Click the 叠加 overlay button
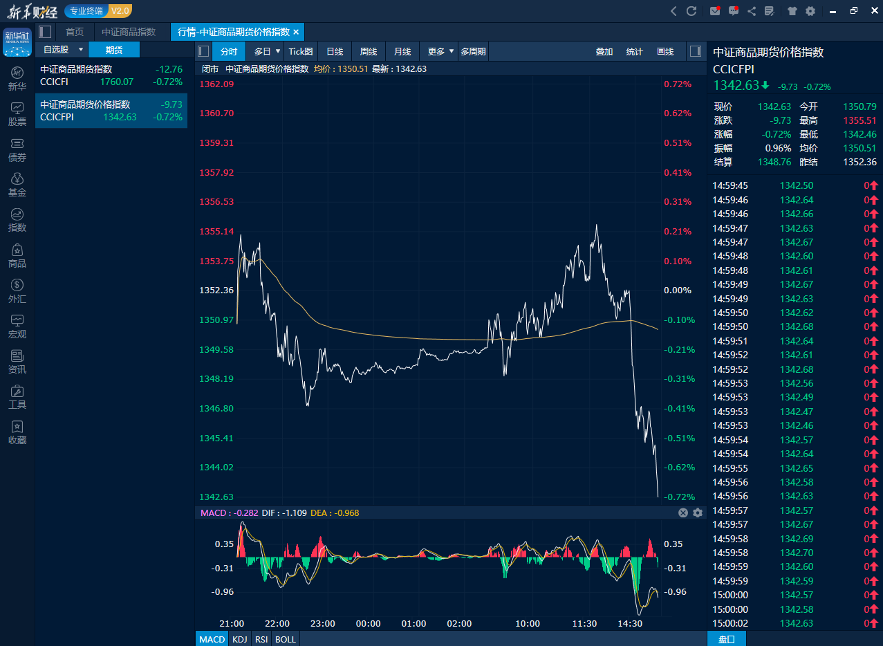This screenshot has width=883, height=646. tap(604, 51)
